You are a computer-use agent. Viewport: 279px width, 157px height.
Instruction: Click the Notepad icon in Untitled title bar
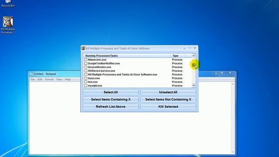coord(31,74)
